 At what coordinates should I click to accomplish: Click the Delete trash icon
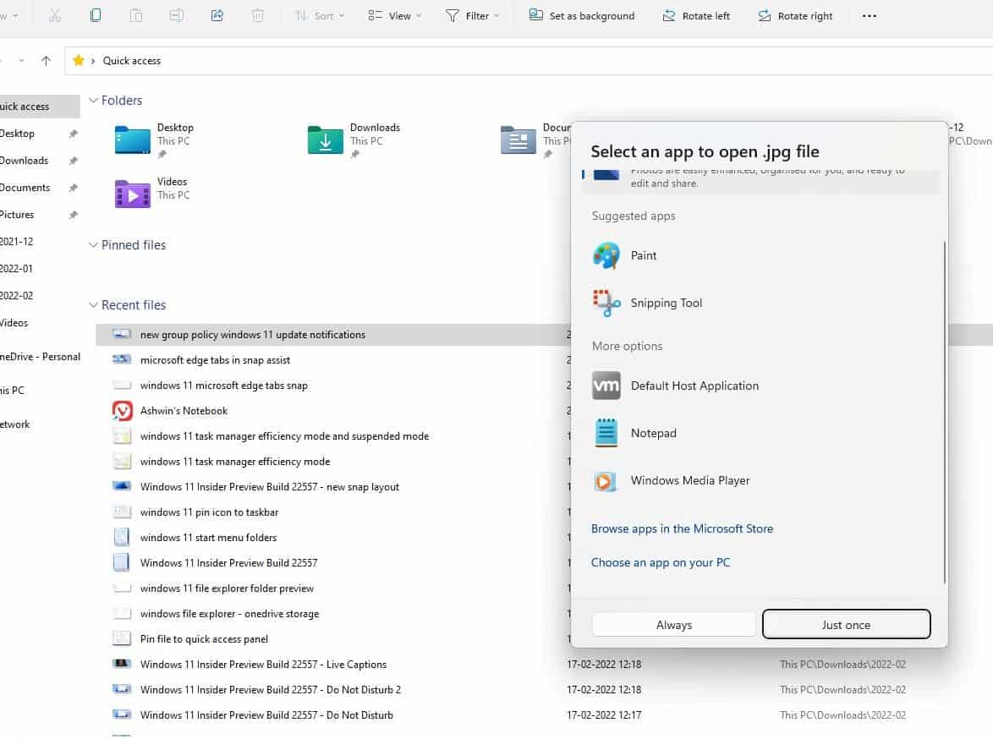pos(257,15)
